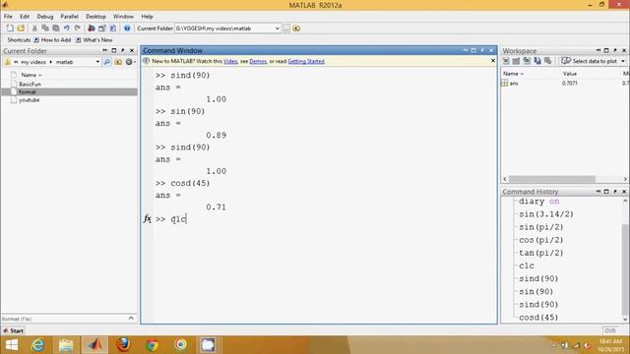Create new variable icon in Workspace toolbar

pyautogui.click(x=506, y=61)
